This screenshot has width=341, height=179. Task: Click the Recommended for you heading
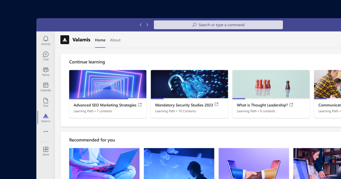(x=92, y=140)
